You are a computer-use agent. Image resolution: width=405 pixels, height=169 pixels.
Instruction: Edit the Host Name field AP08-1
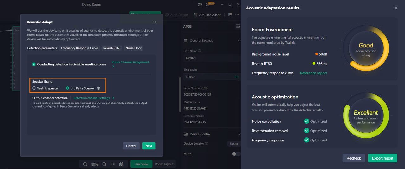pyautogui.click(x=212, y=58)
